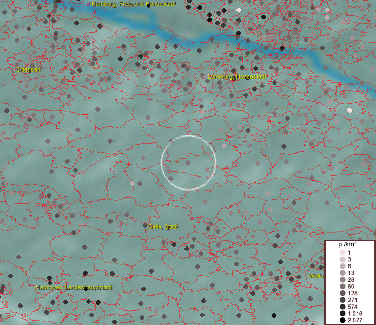Click the p./km² legend title

(348, 245)
